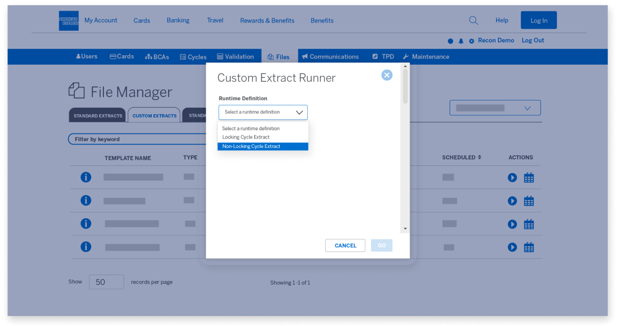Select Locking Cycle Extract option

(x=246, y=137)
